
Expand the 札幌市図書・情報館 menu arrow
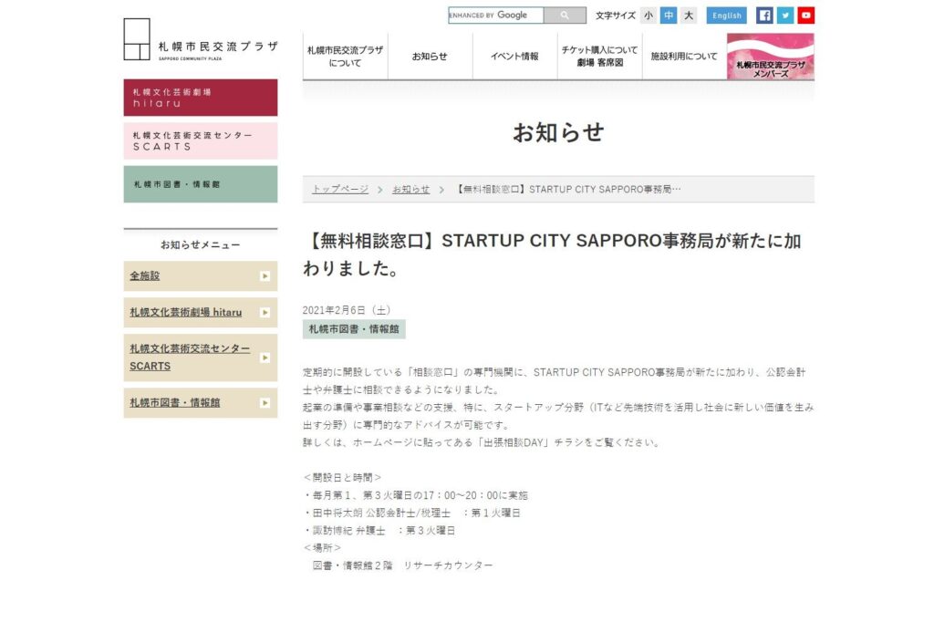coord(265,403)
